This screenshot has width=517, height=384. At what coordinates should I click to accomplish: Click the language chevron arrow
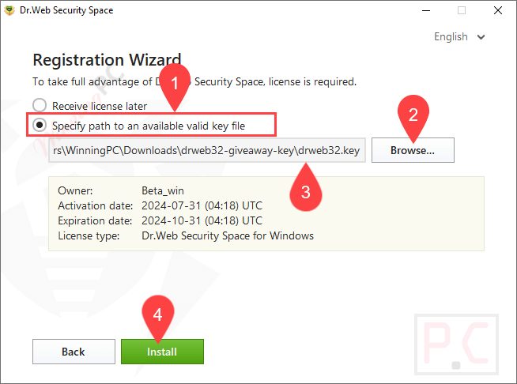481,37
